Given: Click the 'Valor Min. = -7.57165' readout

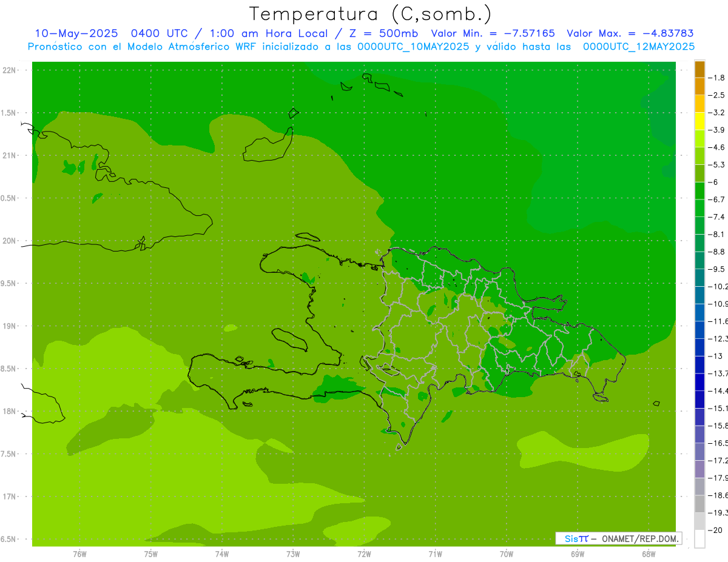Looking at the screenshot, I should point(493,33).
